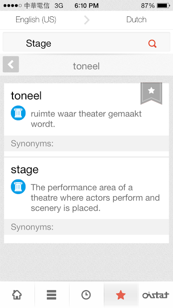Toggle the bookmark star ribbon on toneel
Image resolution: width=173 pixels, height=308 pixels.
151,93
